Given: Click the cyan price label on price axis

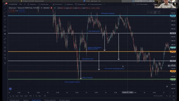Looking at the screenshot, I should point(173,16).
